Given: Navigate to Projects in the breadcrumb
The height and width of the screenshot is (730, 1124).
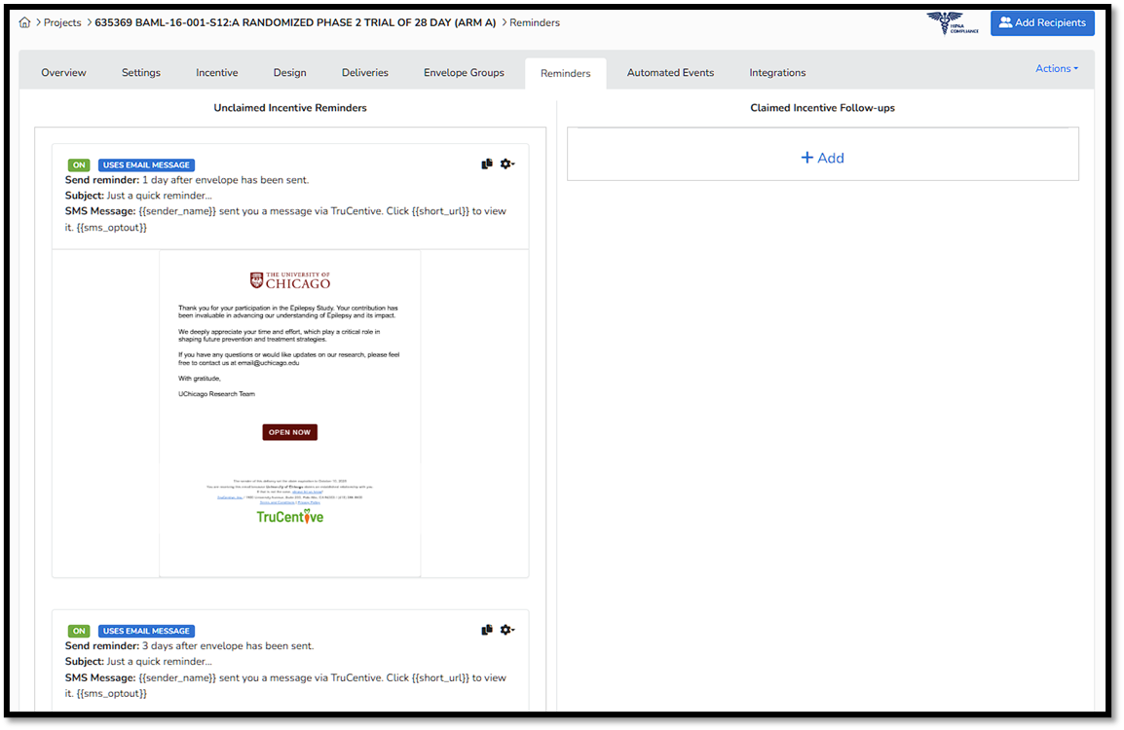Looking at the screenshot, I should pyautogui.click(x=62, y=22).
